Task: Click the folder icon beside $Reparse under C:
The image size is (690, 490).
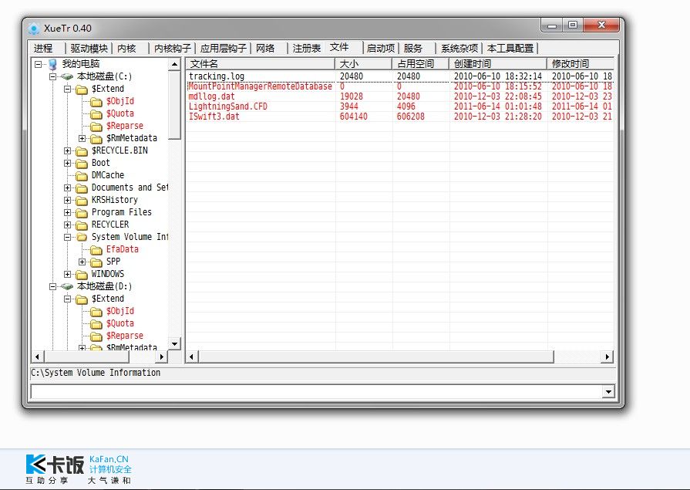Action: click(96, 127)
